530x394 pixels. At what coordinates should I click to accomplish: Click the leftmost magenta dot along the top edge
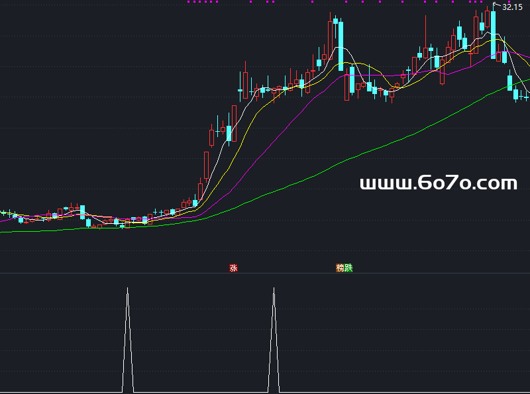(189, 2)
